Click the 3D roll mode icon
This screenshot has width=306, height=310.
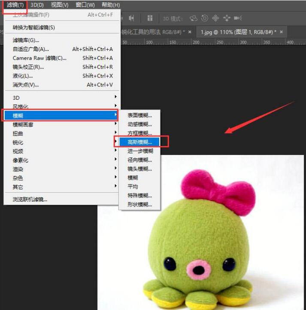click(x=205, y=18)
